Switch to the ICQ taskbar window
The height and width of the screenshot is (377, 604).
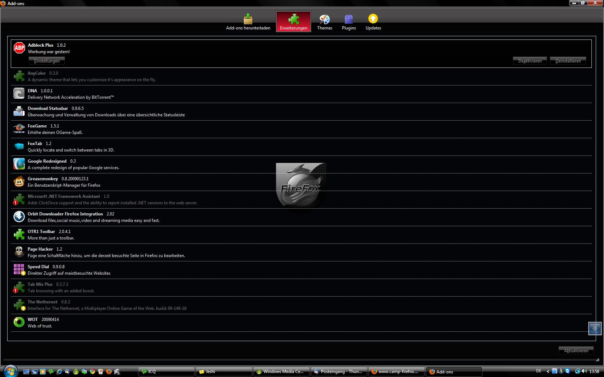tap(166, 372)
